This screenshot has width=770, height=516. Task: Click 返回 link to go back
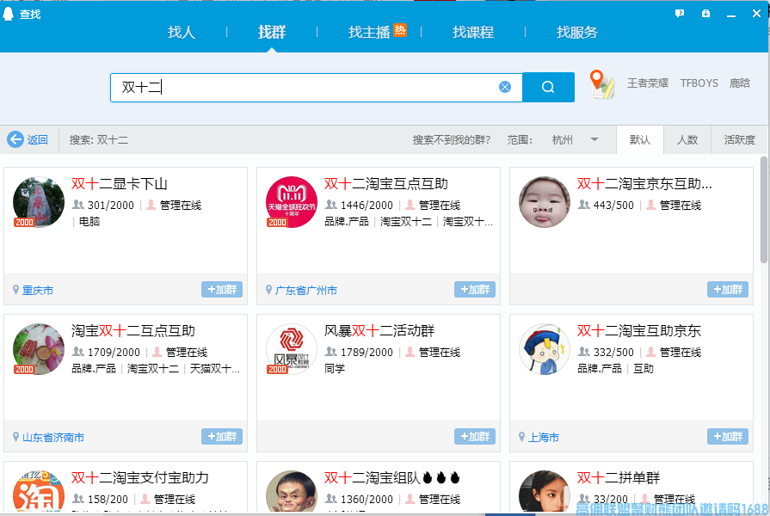pos(37,140)
